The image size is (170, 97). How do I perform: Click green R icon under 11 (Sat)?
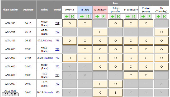(88, 17)
